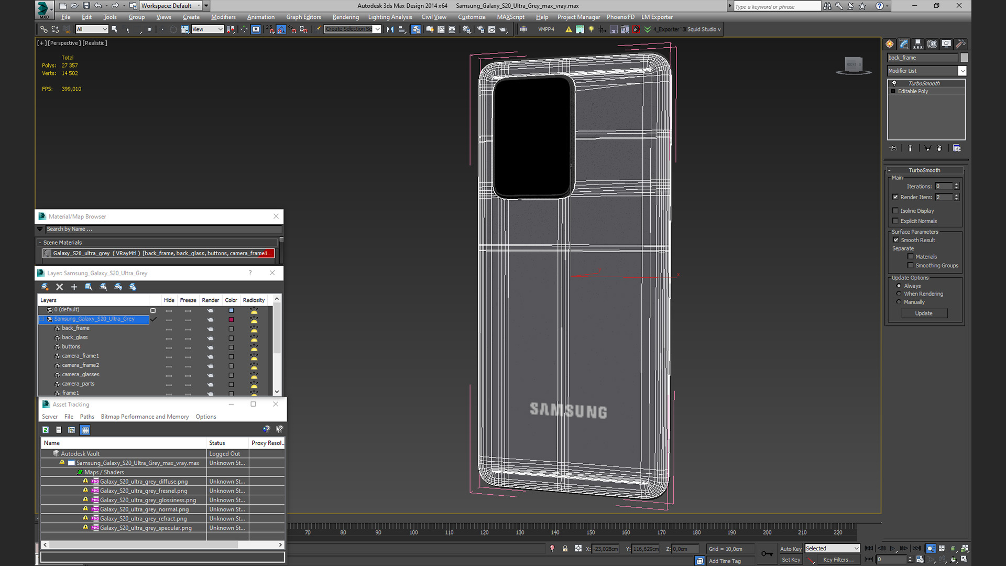Screen dimensions: 1006x566
Task: Open the Graph Editors menu
Action: (303, 17)
